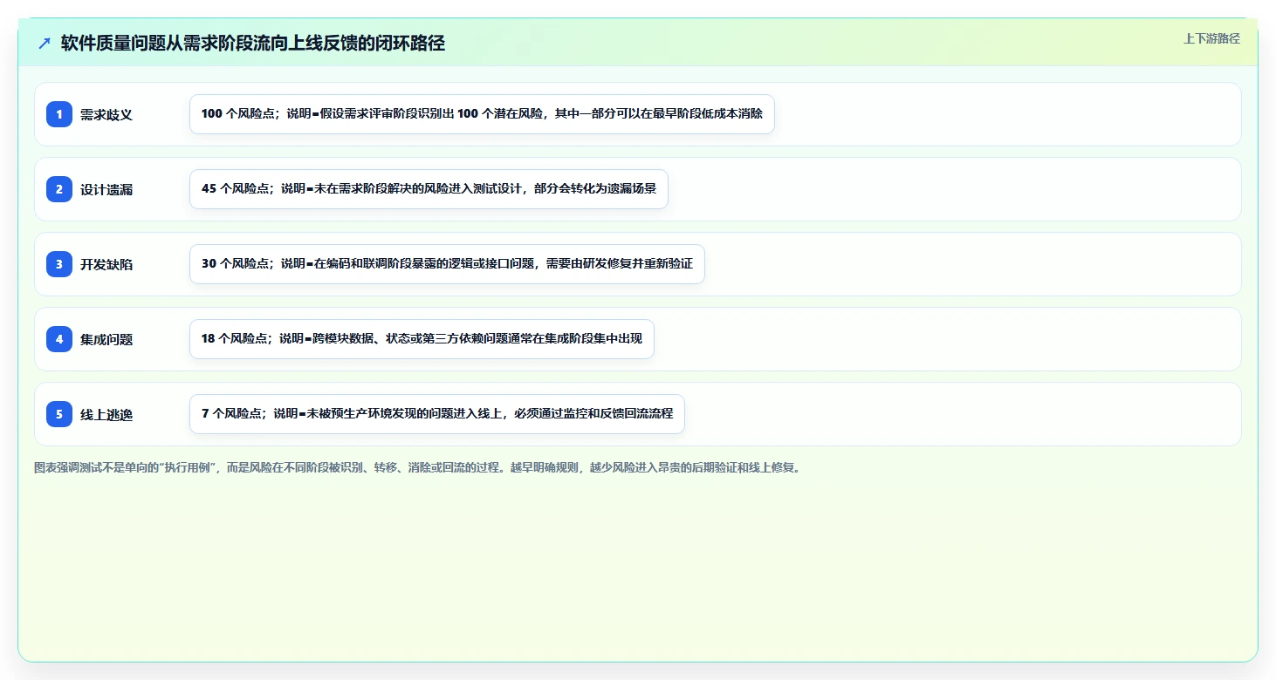Click the numbered badge 2 for 设计遗漏
The width and height of the screenshot is (1276, 680).
click(x=59, y=189)
